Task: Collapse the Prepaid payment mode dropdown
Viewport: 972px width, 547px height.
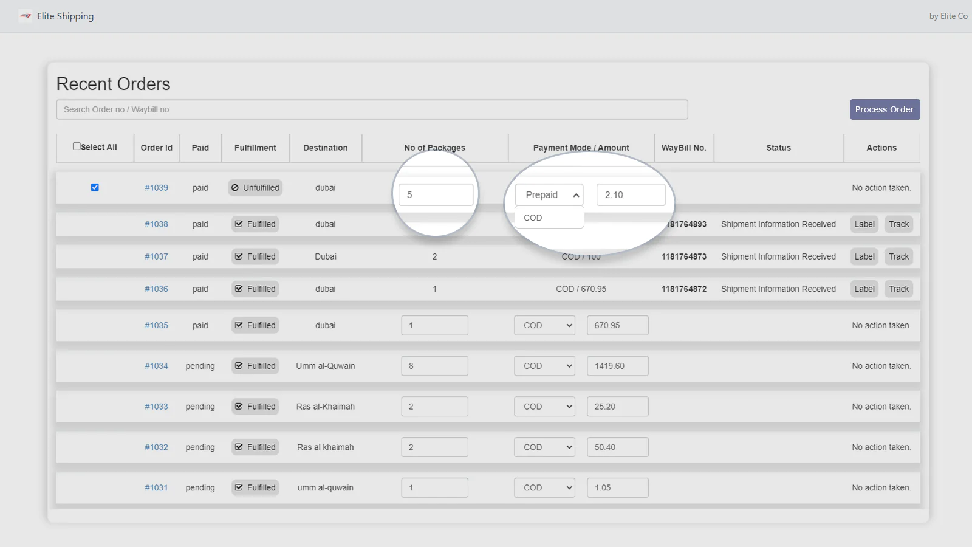Action: coord(549,195)
